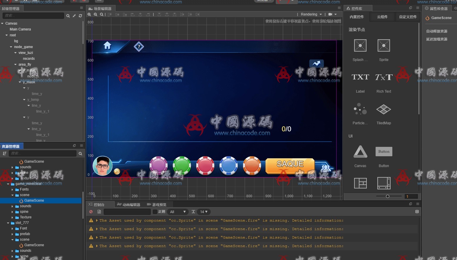Open the Rendering dropdown in scene editor
The width and height of the screenshot is (457, 260).
point(311,14)
